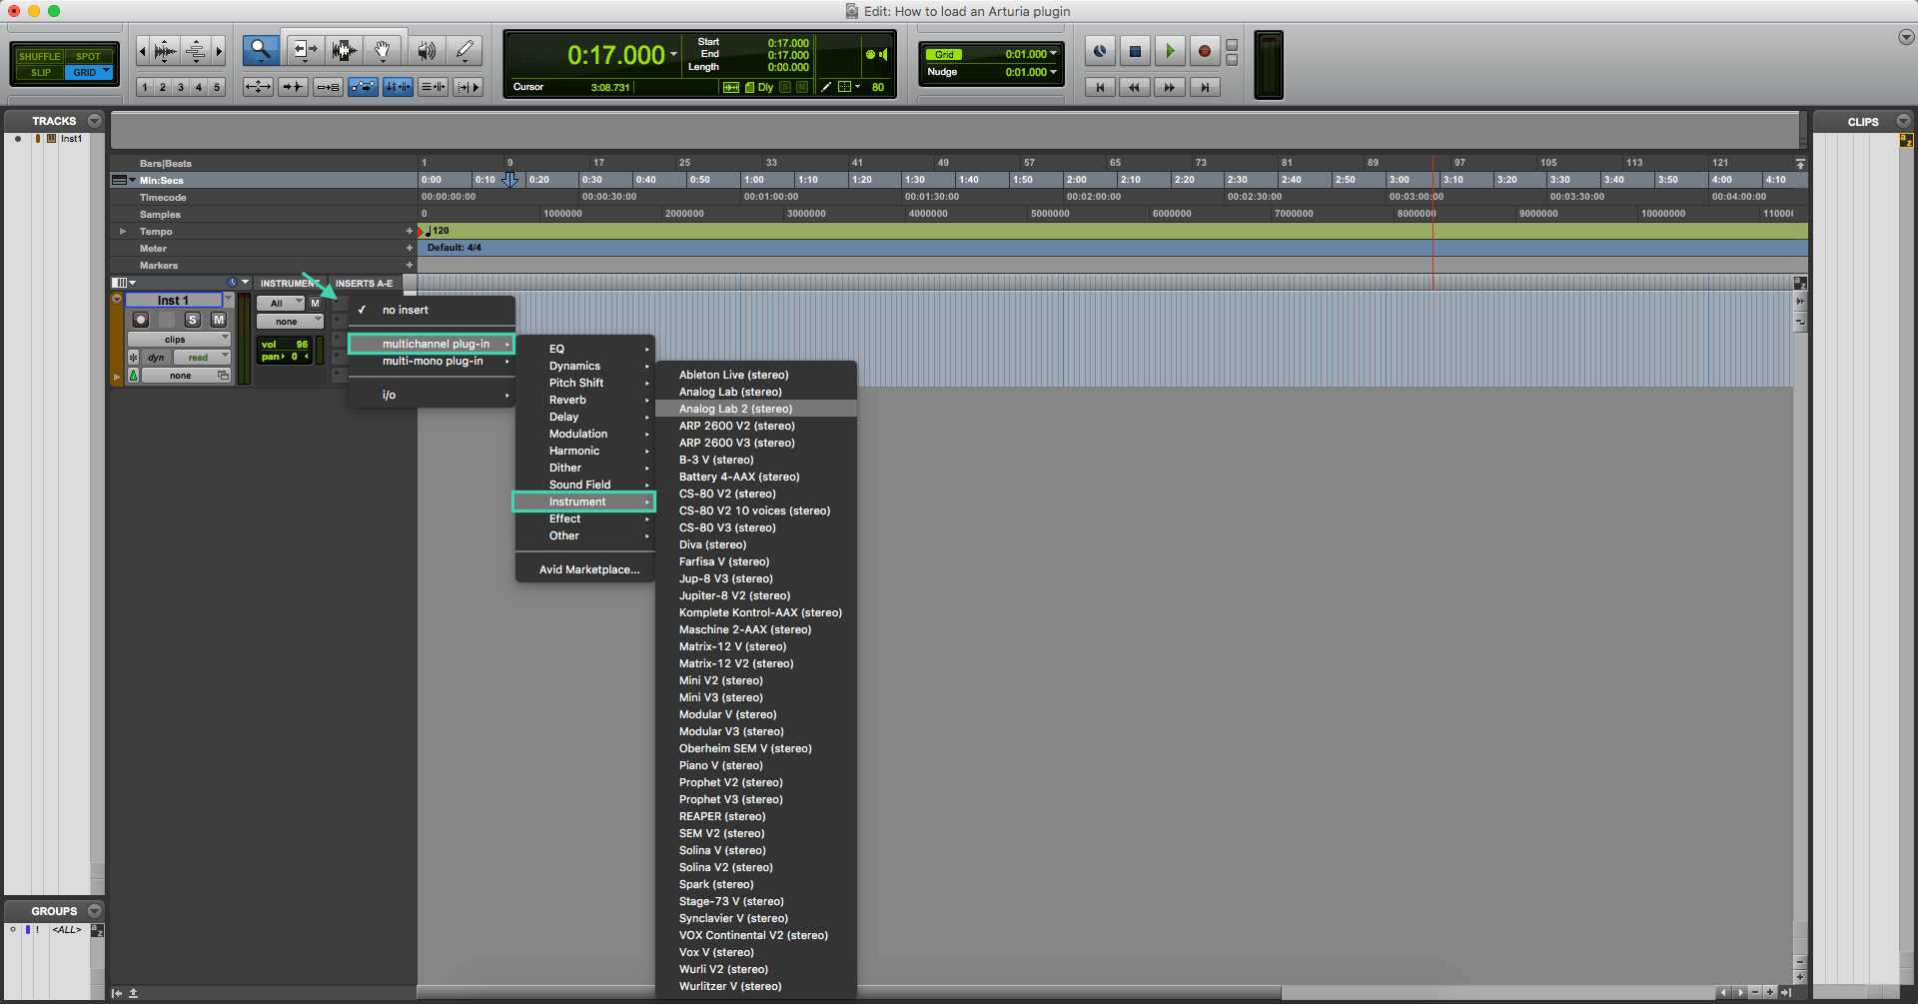Image resolution: width=1918 pixels, height=1004 pixels.
Task: Open the Tracks list popup menu
Action: (x=95, y=121)
